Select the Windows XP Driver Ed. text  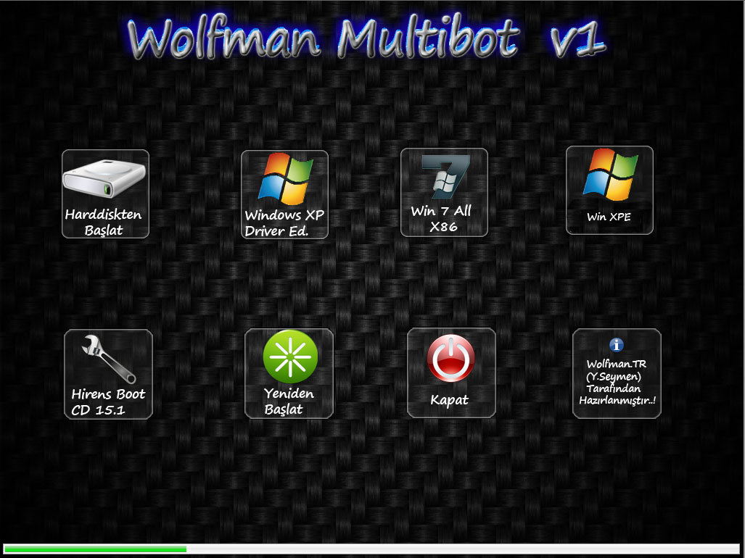click(284, 223)
